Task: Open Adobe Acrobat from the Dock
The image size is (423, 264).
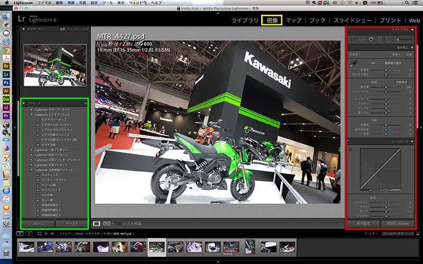Action: 6,58
